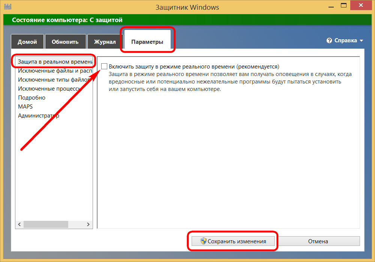Open the Администратор settings section
This screenshot has width=375, height=262.
pos(39,116)
